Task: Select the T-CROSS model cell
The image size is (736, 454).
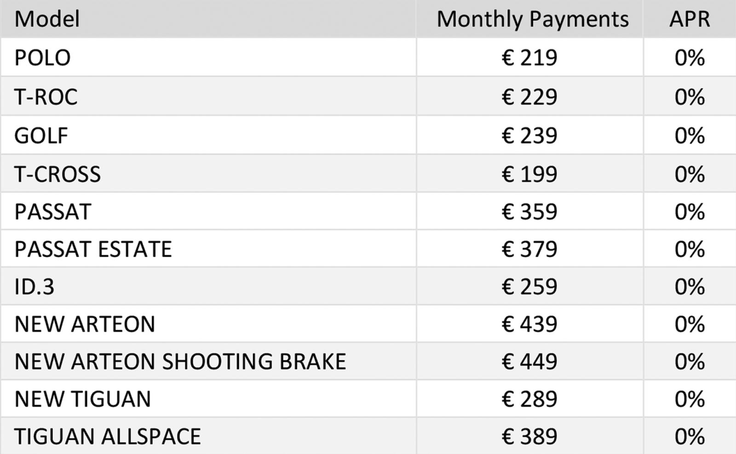Action: point(208,174)
